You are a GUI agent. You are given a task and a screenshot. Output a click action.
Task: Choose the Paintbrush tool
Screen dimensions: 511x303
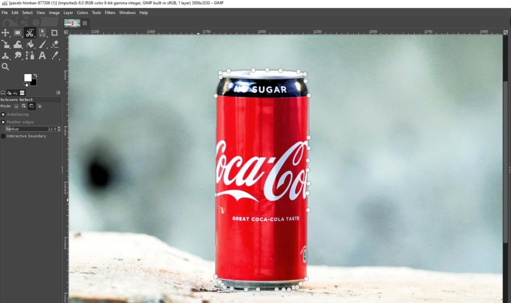pyautogui.click(x=42, y=44)
